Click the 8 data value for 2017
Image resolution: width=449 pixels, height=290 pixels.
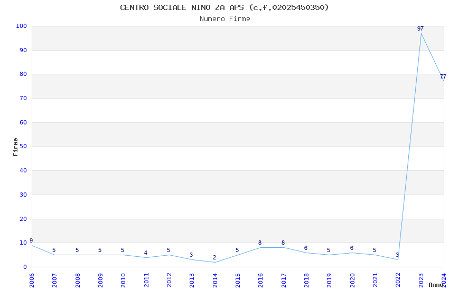283,243
